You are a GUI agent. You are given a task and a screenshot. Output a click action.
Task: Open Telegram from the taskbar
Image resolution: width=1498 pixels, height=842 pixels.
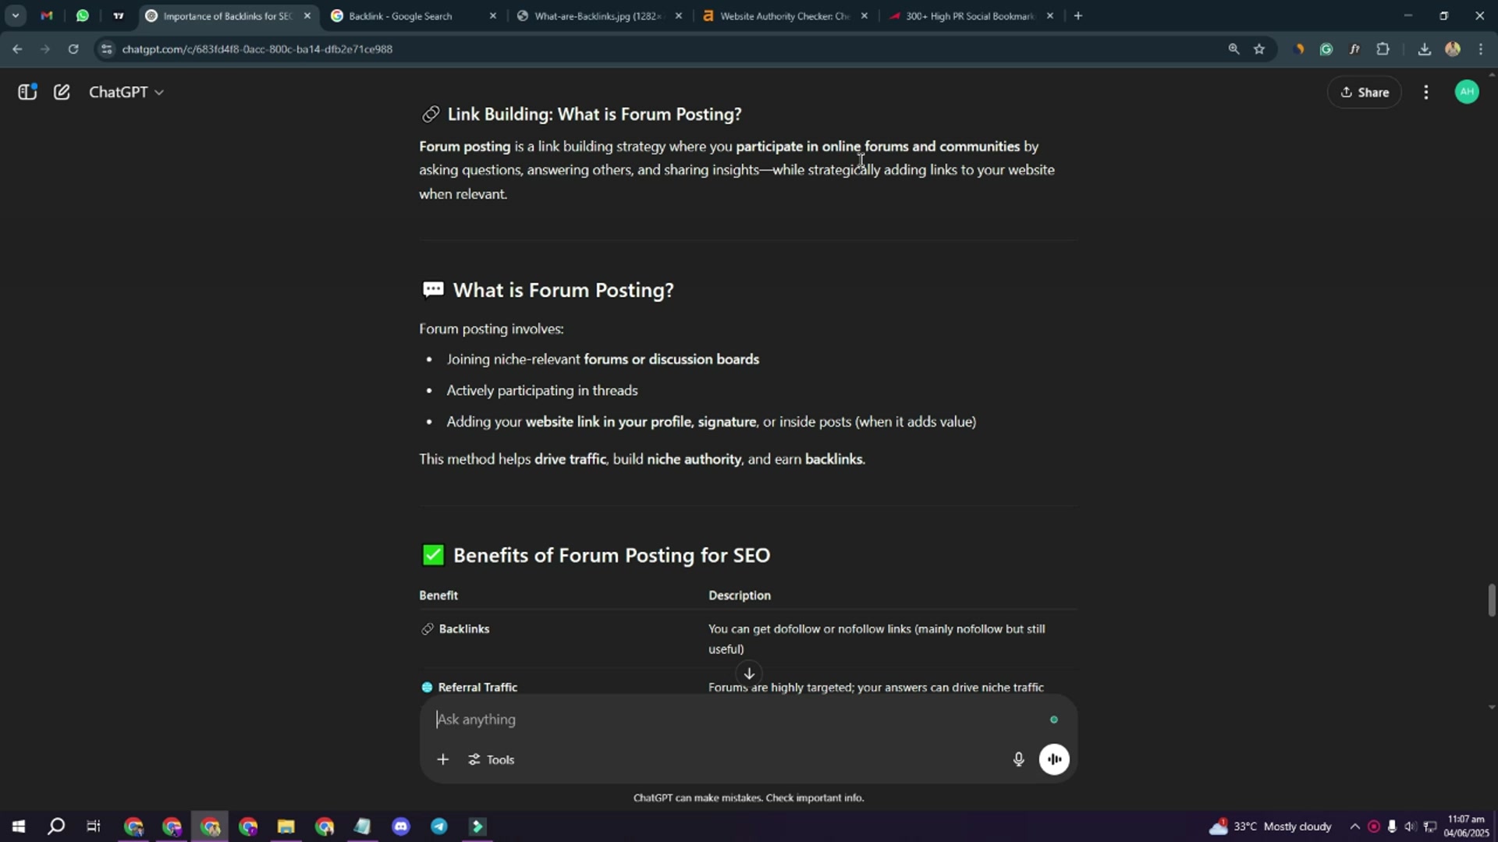point(439,826)
